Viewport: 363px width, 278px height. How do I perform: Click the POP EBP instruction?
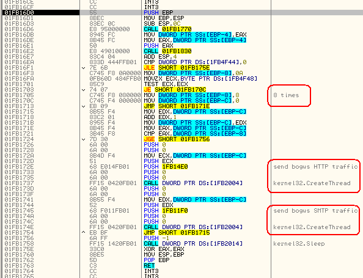156,260
